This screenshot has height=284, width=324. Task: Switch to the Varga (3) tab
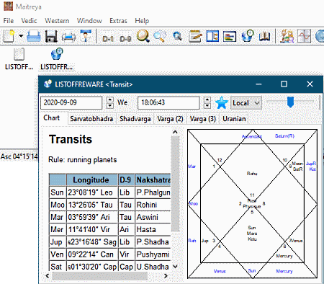203,119
